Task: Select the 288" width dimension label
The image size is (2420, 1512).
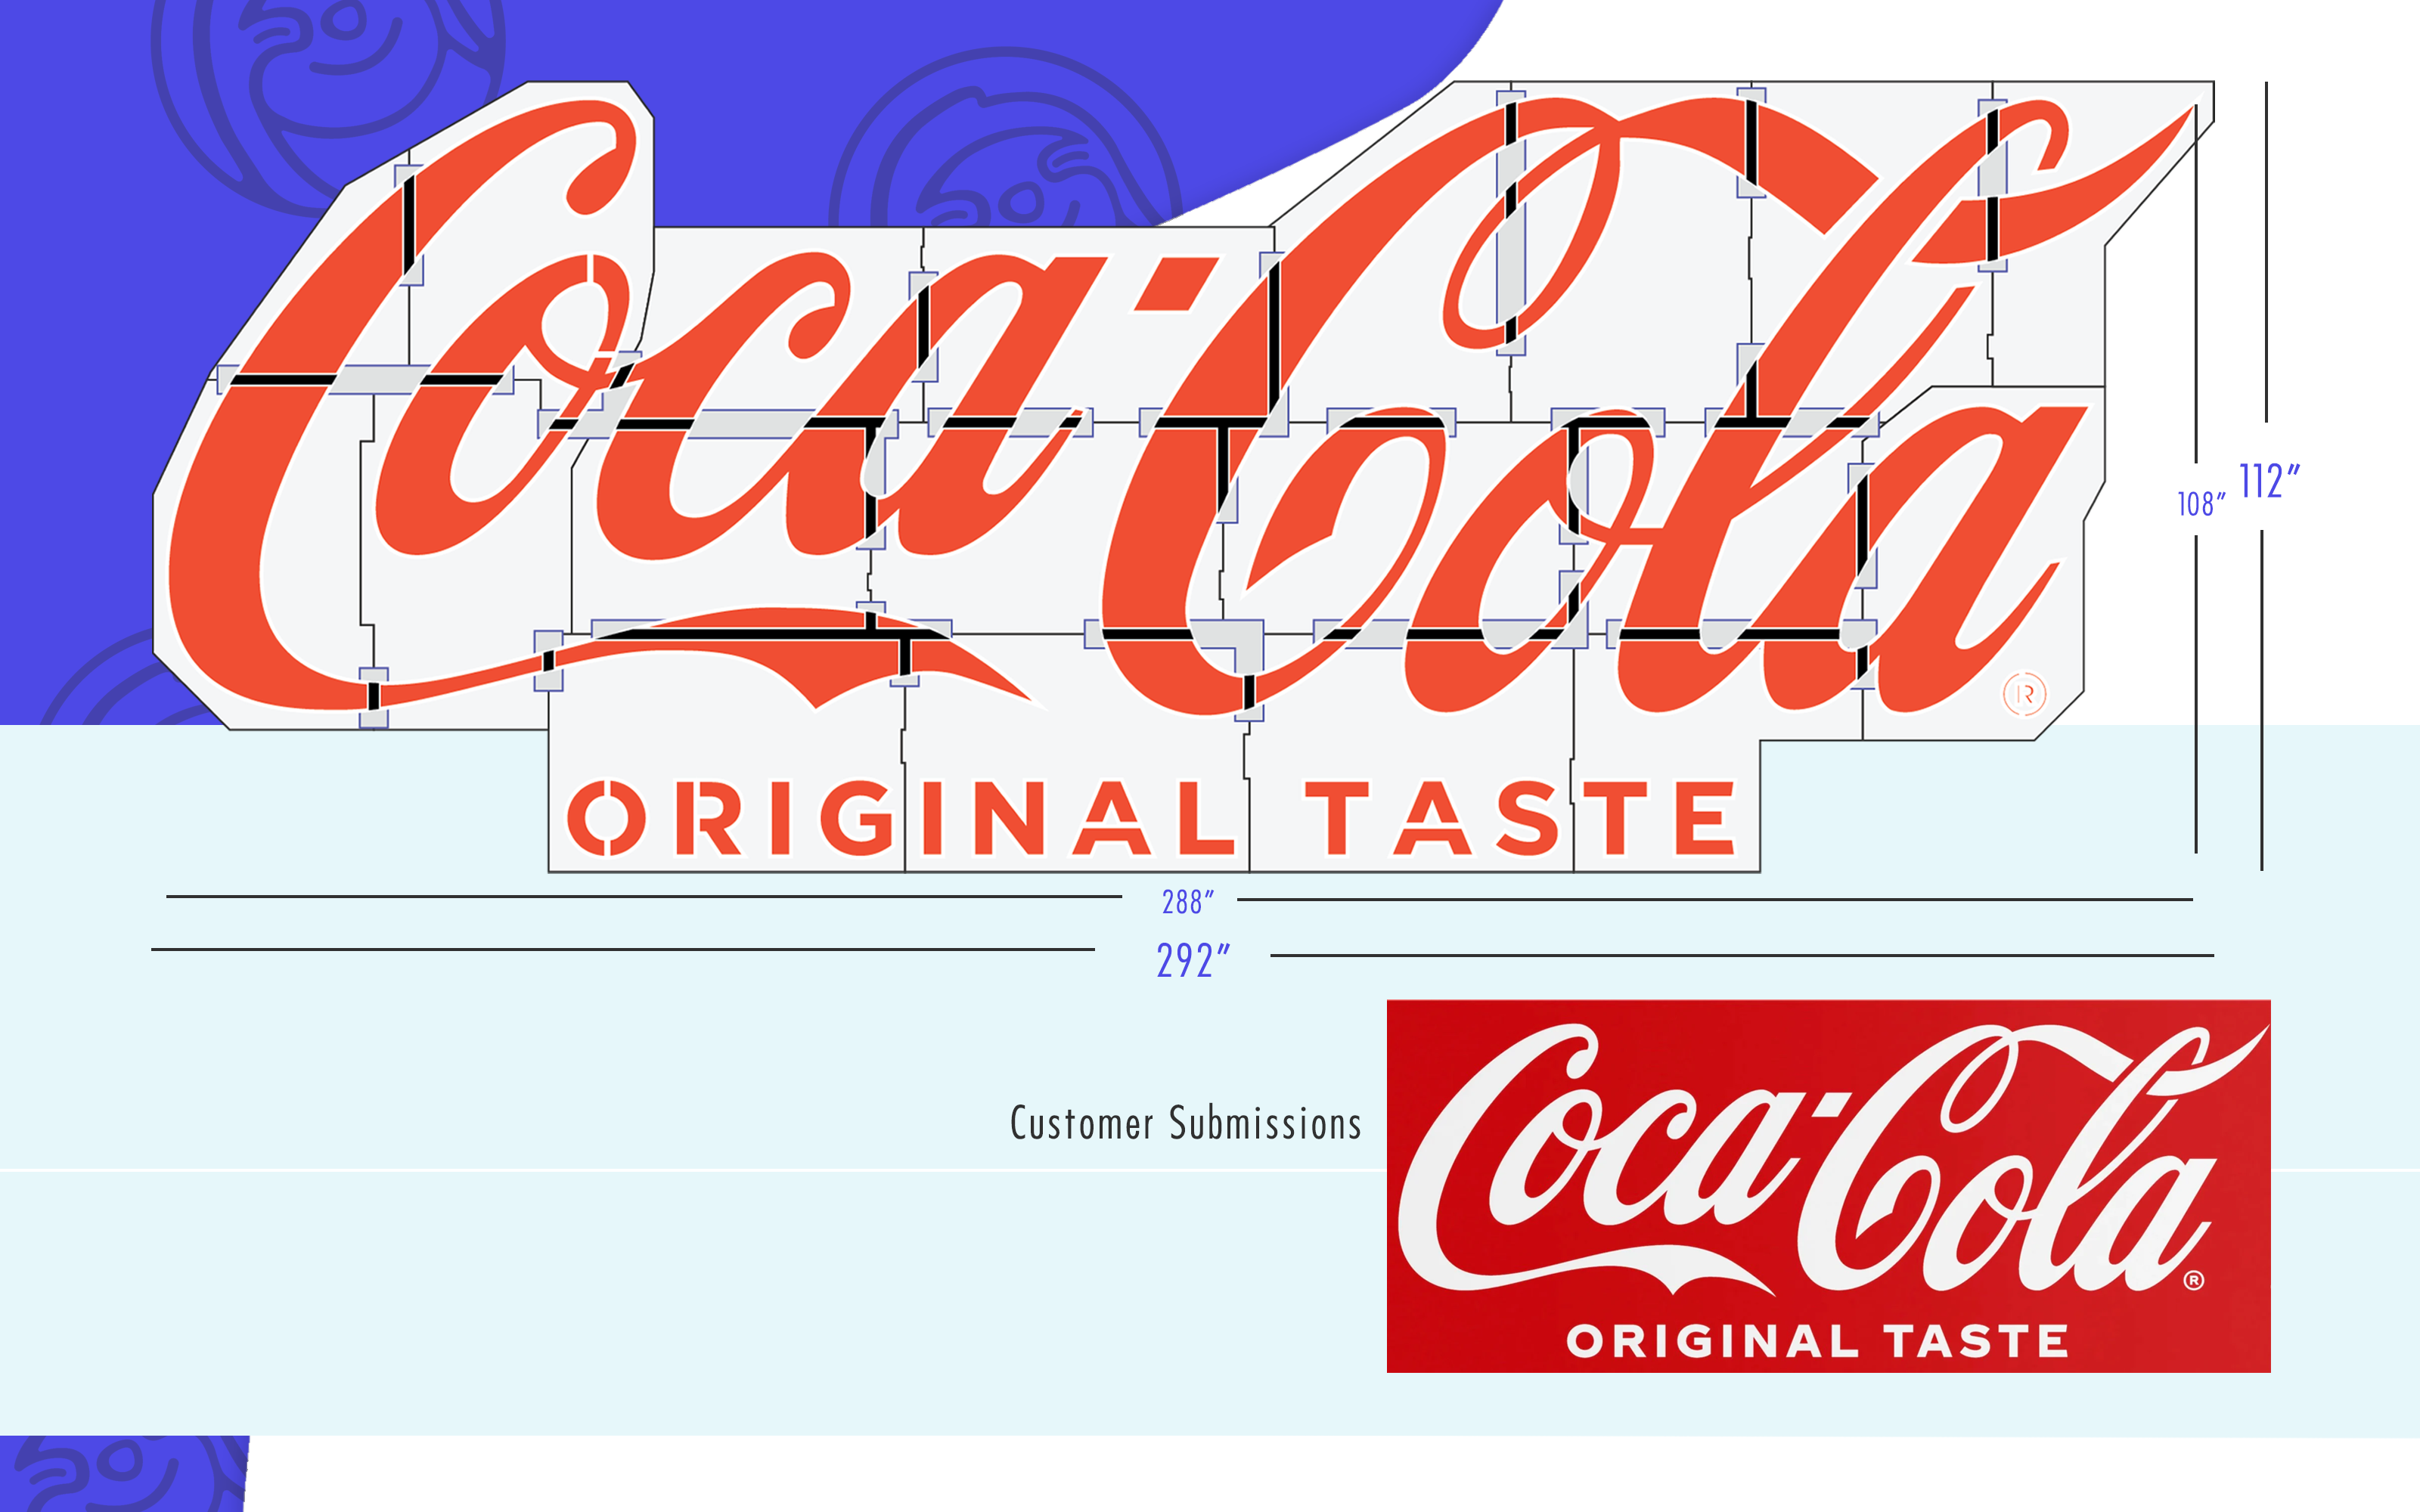Action: (1188, 902)
